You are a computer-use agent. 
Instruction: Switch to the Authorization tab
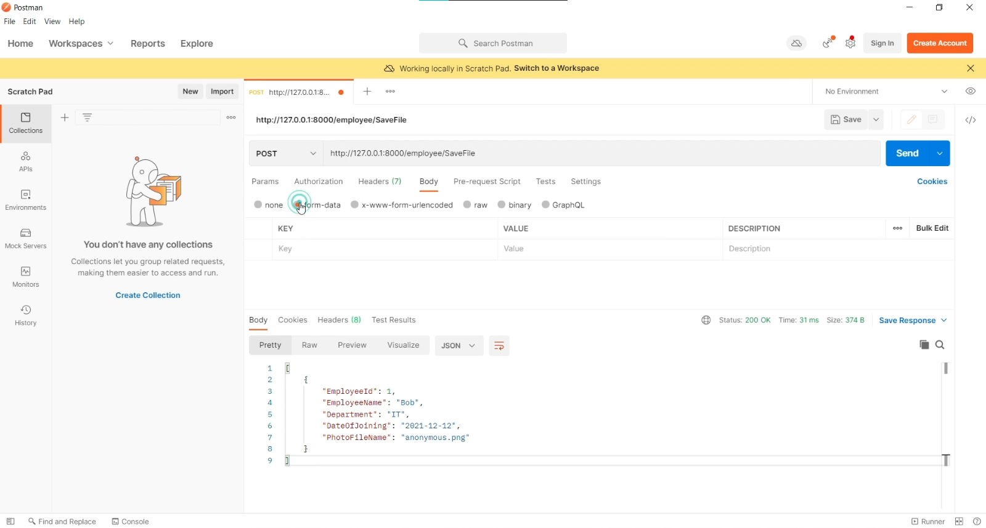(x=319, y=182)
